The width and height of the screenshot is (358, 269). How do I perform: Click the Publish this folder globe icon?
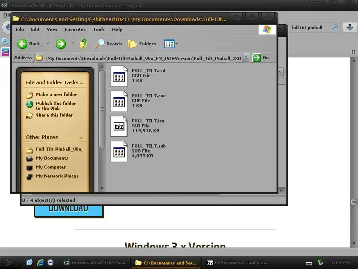[x=30, y=104]
